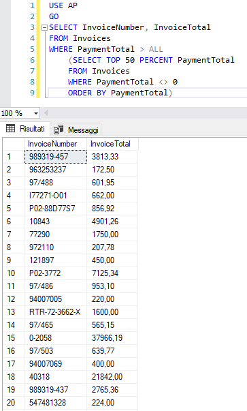
Task: Click the GO keyword in editor
Action: click(54, 16)
